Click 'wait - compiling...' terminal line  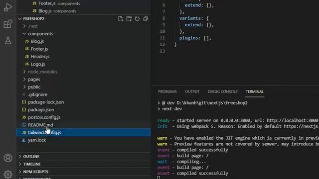point(181,162)
